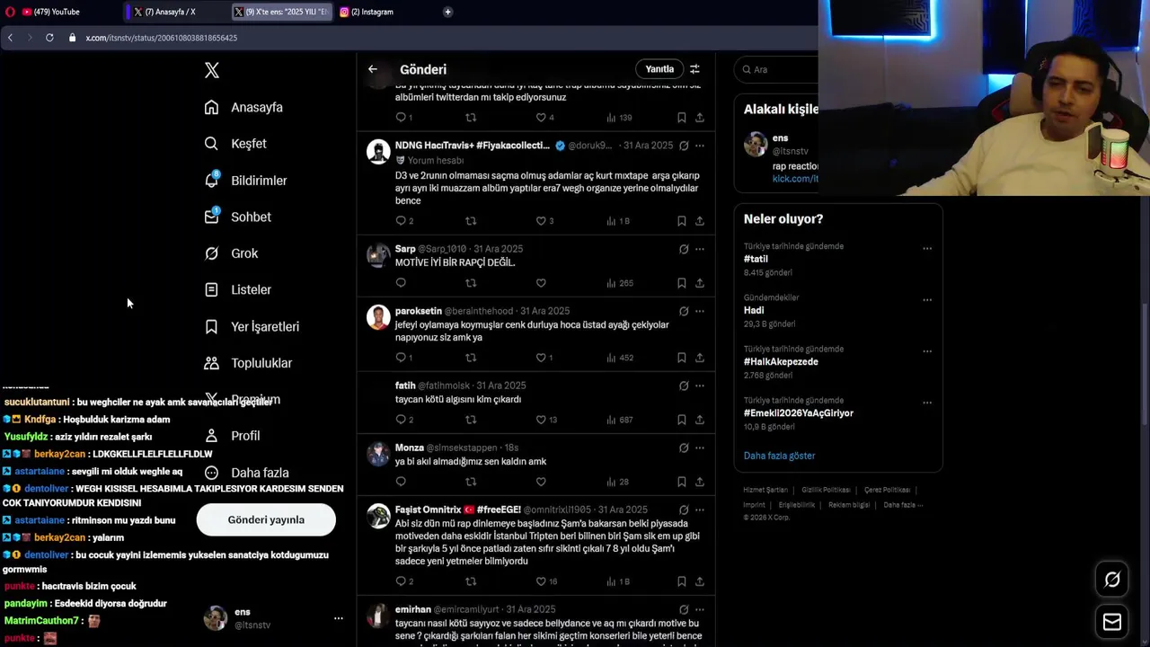This screenshot has width=1150, height=647.
Task: Open more options on paroksetin post
Action: point(700,311)
